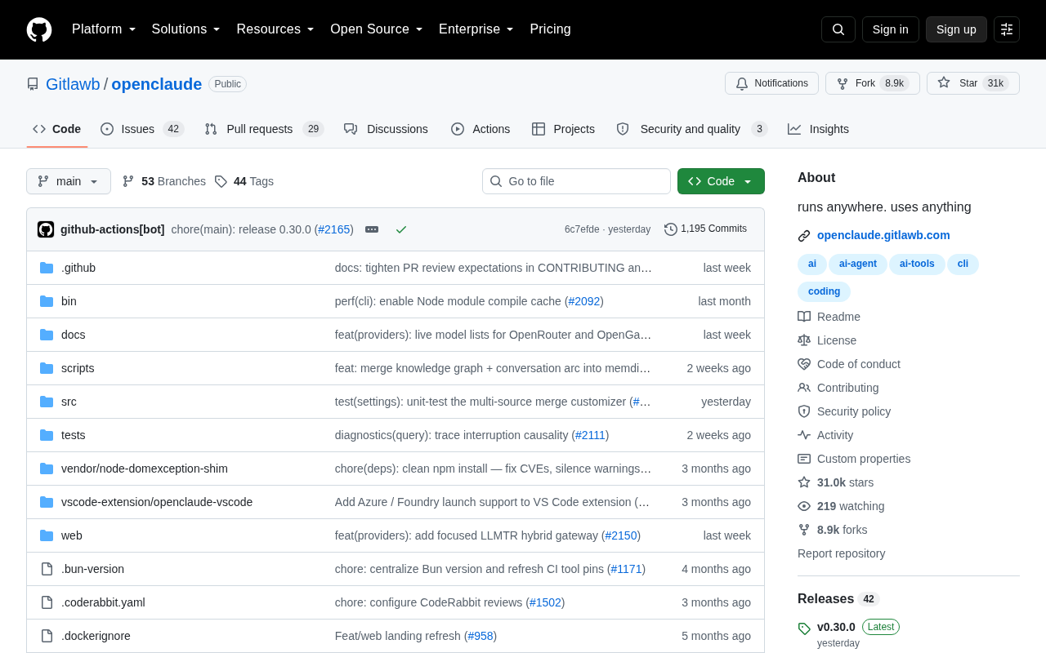Open the 53 Branches link
The width and height of the screenshot is (1046, 653).
163,181
